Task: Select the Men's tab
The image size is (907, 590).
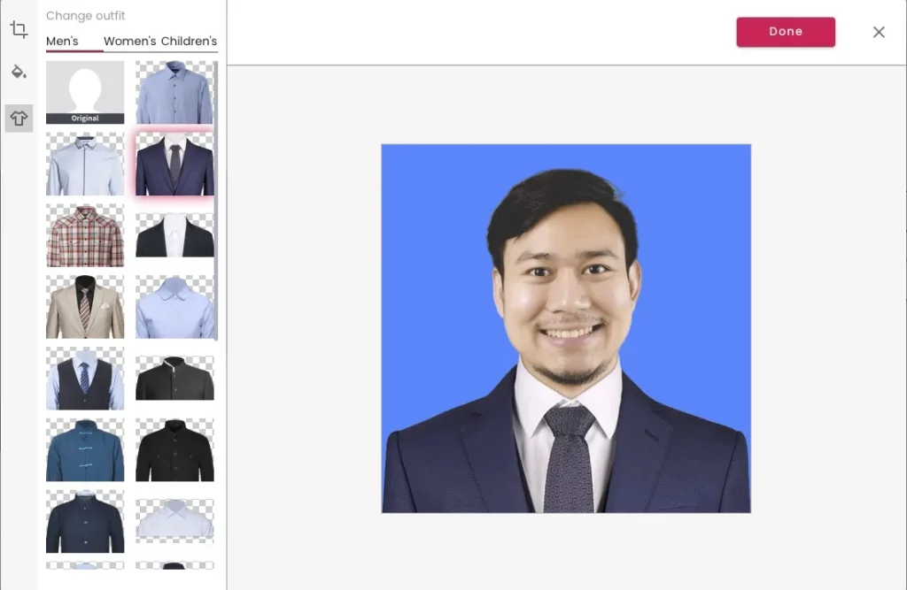Action: [62, 41]
